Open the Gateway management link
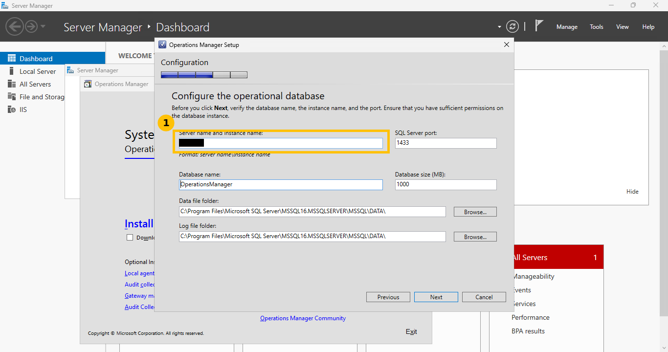This screenshot has width=668, height=352. click(139, 296)
